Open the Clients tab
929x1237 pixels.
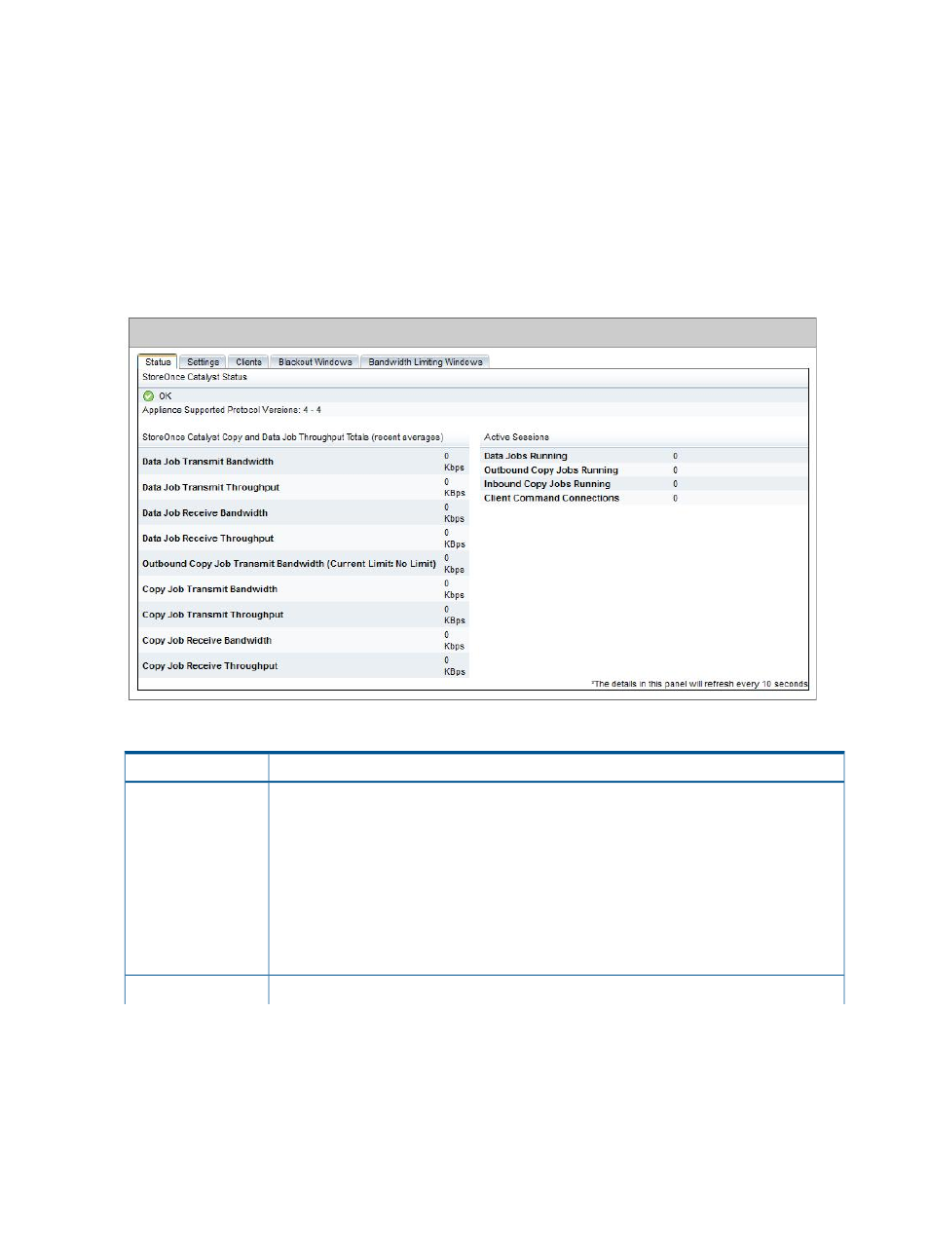point(248,361)
